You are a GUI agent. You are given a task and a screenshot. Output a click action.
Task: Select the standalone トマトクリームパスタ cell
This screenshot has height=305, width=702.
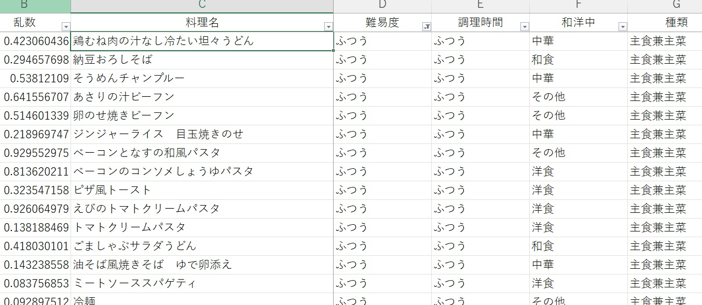tap(202, 228)
